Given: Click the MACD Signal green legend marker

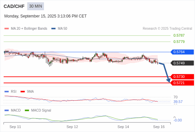Looking at the screenshot, I should 27,111.
